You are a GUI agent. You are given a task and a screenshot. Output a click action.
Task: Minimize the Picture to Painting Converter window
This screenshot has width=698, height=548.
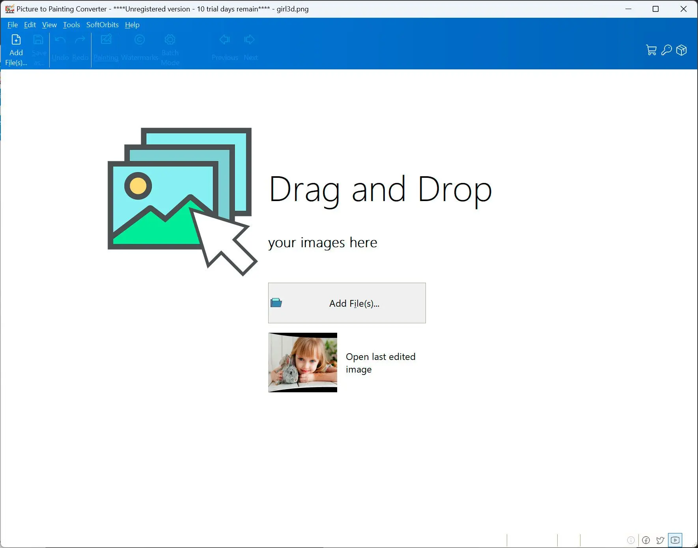(x=629, y=9)
